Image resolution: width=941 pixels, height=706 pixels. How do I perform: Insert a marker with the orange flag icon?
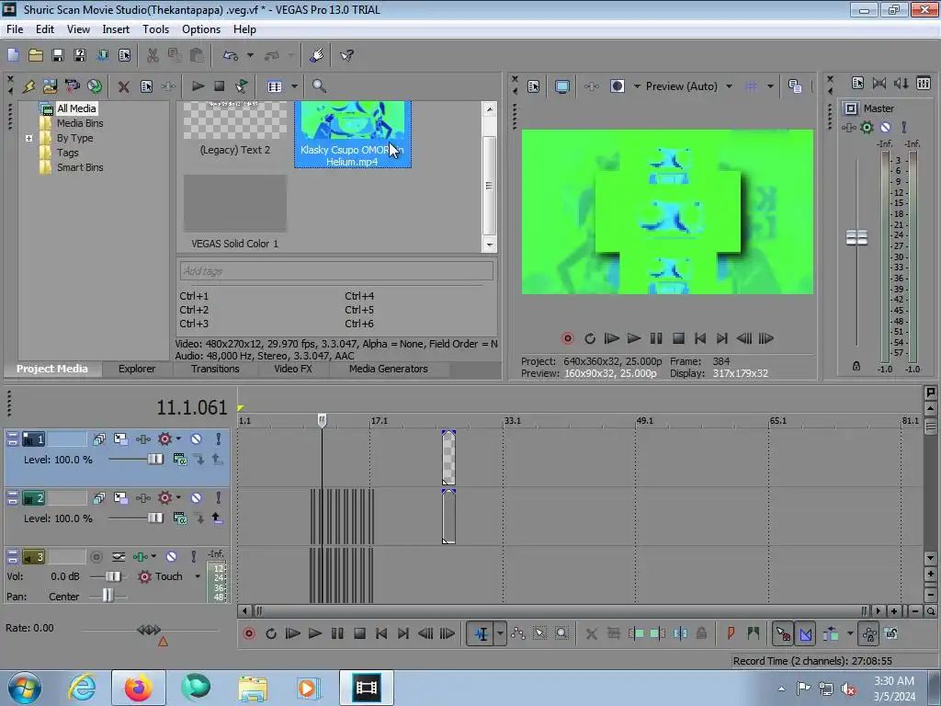coord(731,633)
